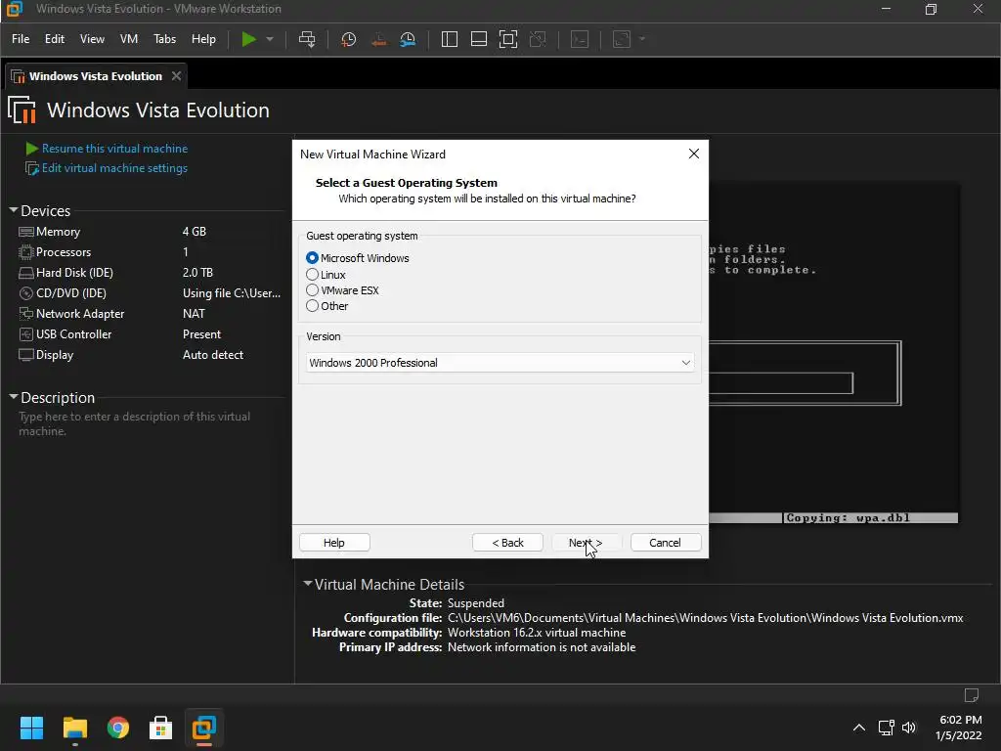Click Edit virtual machine settings link
The height and width of the screenshot is (751, 1001).
pyautogui.click(x=115, y=168)
